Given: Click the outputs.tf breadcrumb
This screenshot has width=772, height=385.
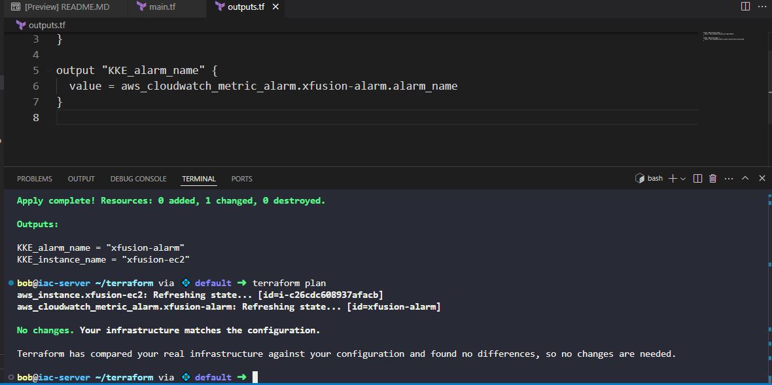Looking at the screenshot, I should (46, 25).
